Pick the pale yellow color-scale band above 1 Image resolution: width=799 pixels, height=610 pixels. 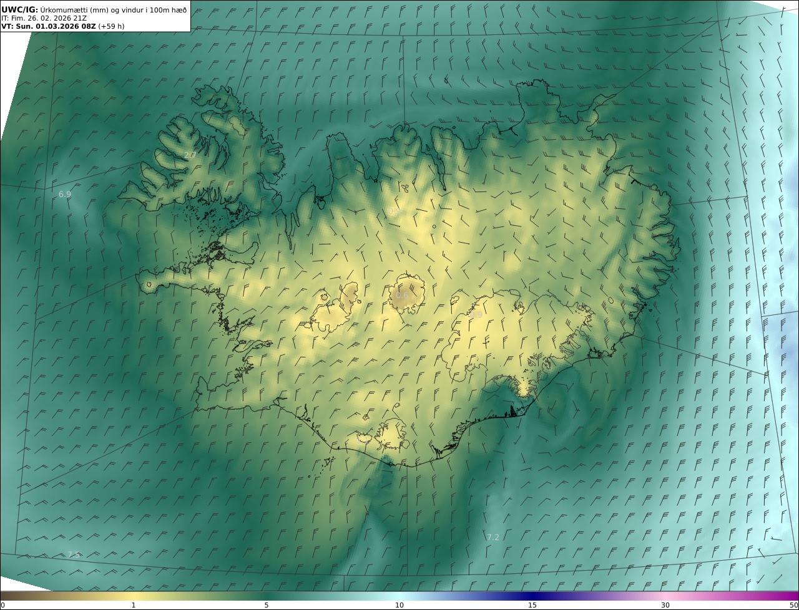coord(134,596)
